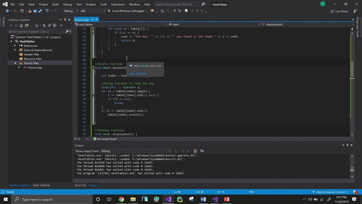Open the Toolbox side tab
This screenshot has width=362, height=204.
[x=4, y=22]
